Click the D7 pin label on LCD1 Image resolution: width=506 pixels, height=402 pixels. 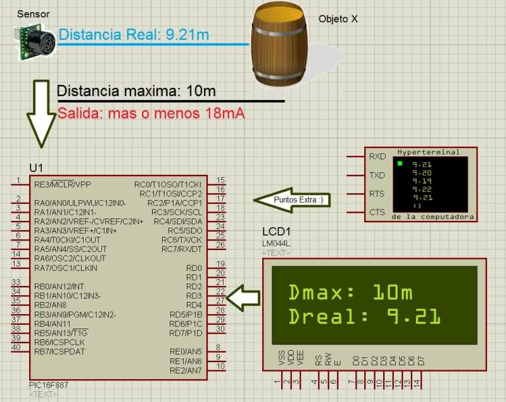[x=421, y=361]
